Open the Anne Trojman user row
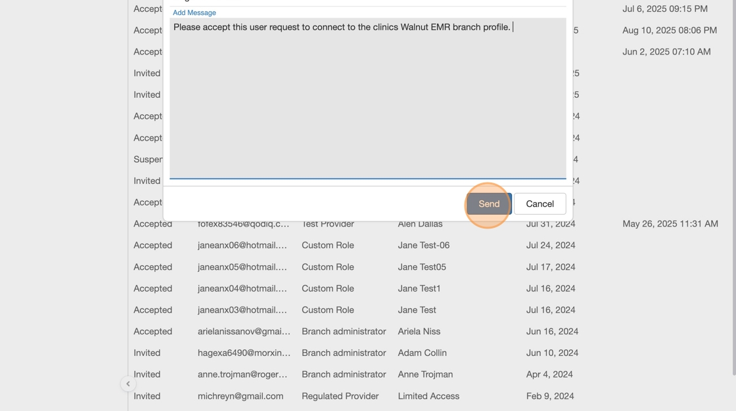Viewport: 736px width, 411px height. (x=425, y=374)
